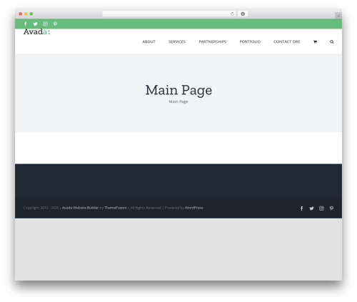This screenshot has width=357, height=302.
Task: Open the PORTFOLIO menu item
Action: 250,41
